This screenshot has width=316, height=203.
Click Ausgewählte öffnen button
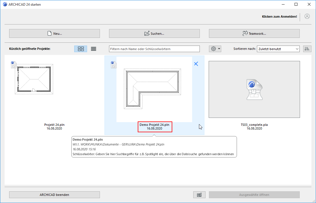point(254,195)
